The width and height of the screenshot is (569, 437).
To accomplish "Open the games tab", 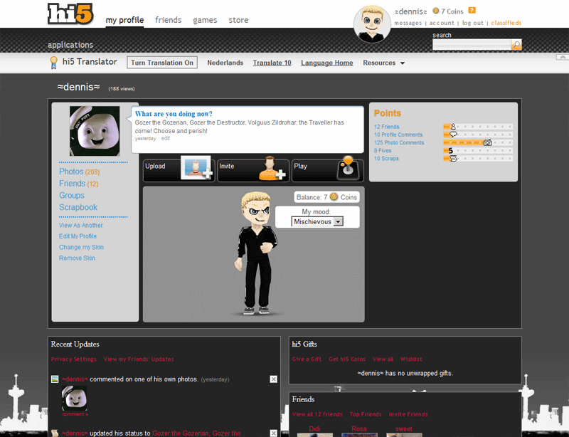I will pyautogui.click(x=205, y=20).
